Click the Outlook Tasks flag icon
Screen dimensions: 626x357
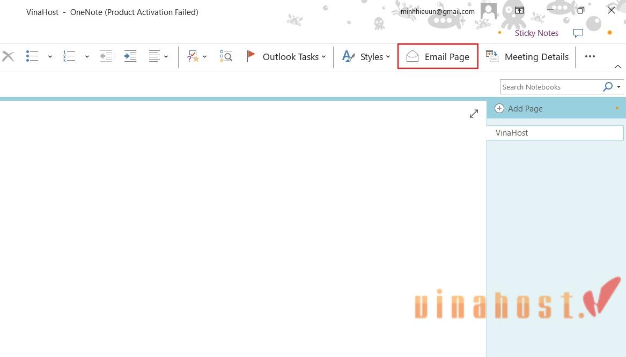click(x=251, y=56)
